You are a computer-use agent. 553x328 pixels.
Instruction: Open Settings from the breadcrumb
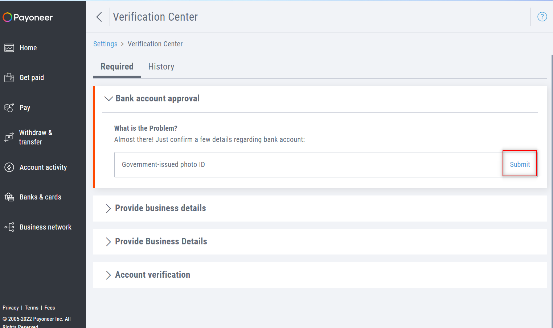pos(105,43)
